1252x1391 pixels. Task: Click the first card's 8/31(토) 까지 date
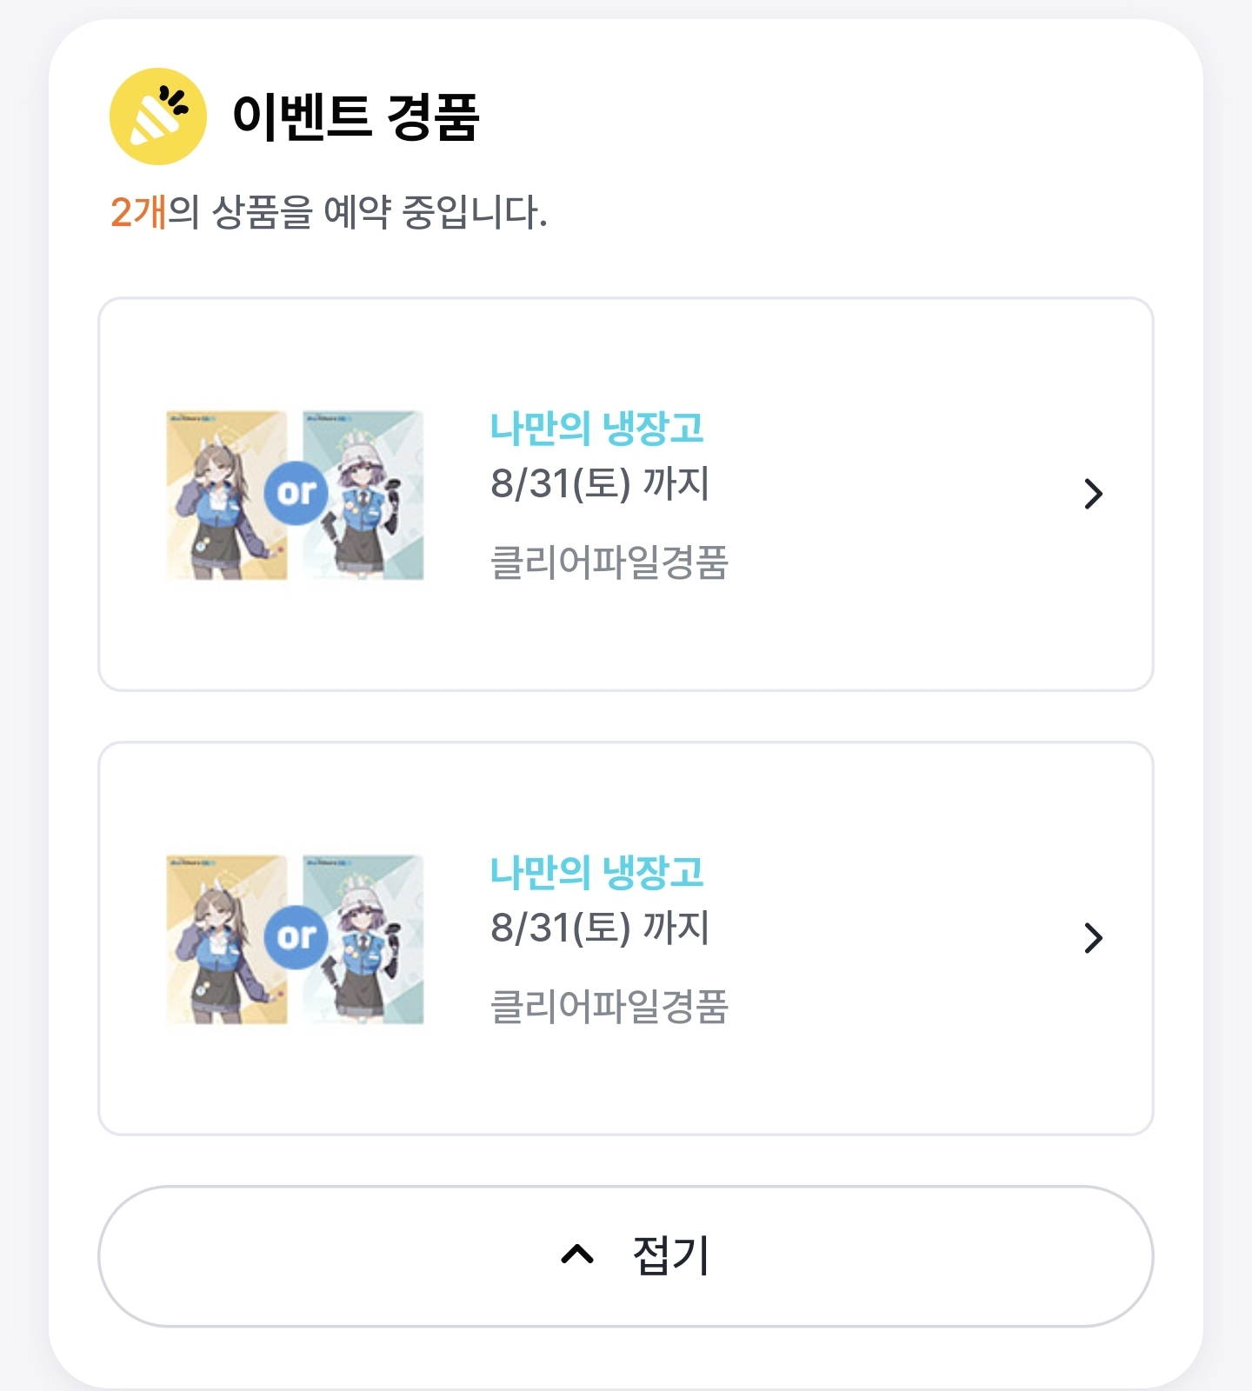[600, 483]
